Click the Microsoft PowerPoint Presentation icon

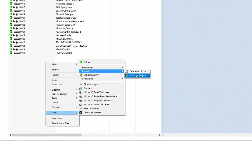click(x=81, y=96)
